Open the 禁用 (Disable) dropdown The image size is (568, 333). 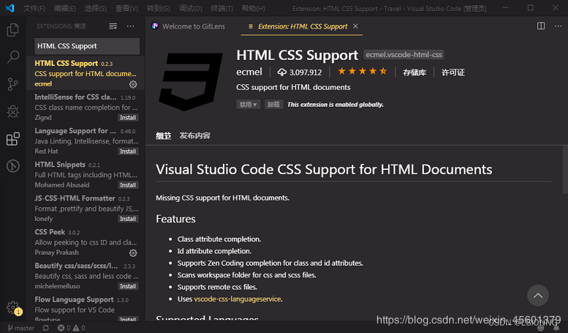pyautogui.click(x=248, y=105)
